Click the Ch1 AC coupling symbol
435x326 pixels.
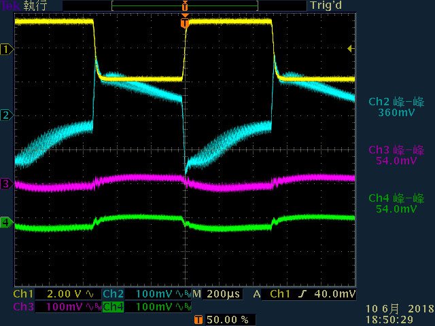(90, 294)
